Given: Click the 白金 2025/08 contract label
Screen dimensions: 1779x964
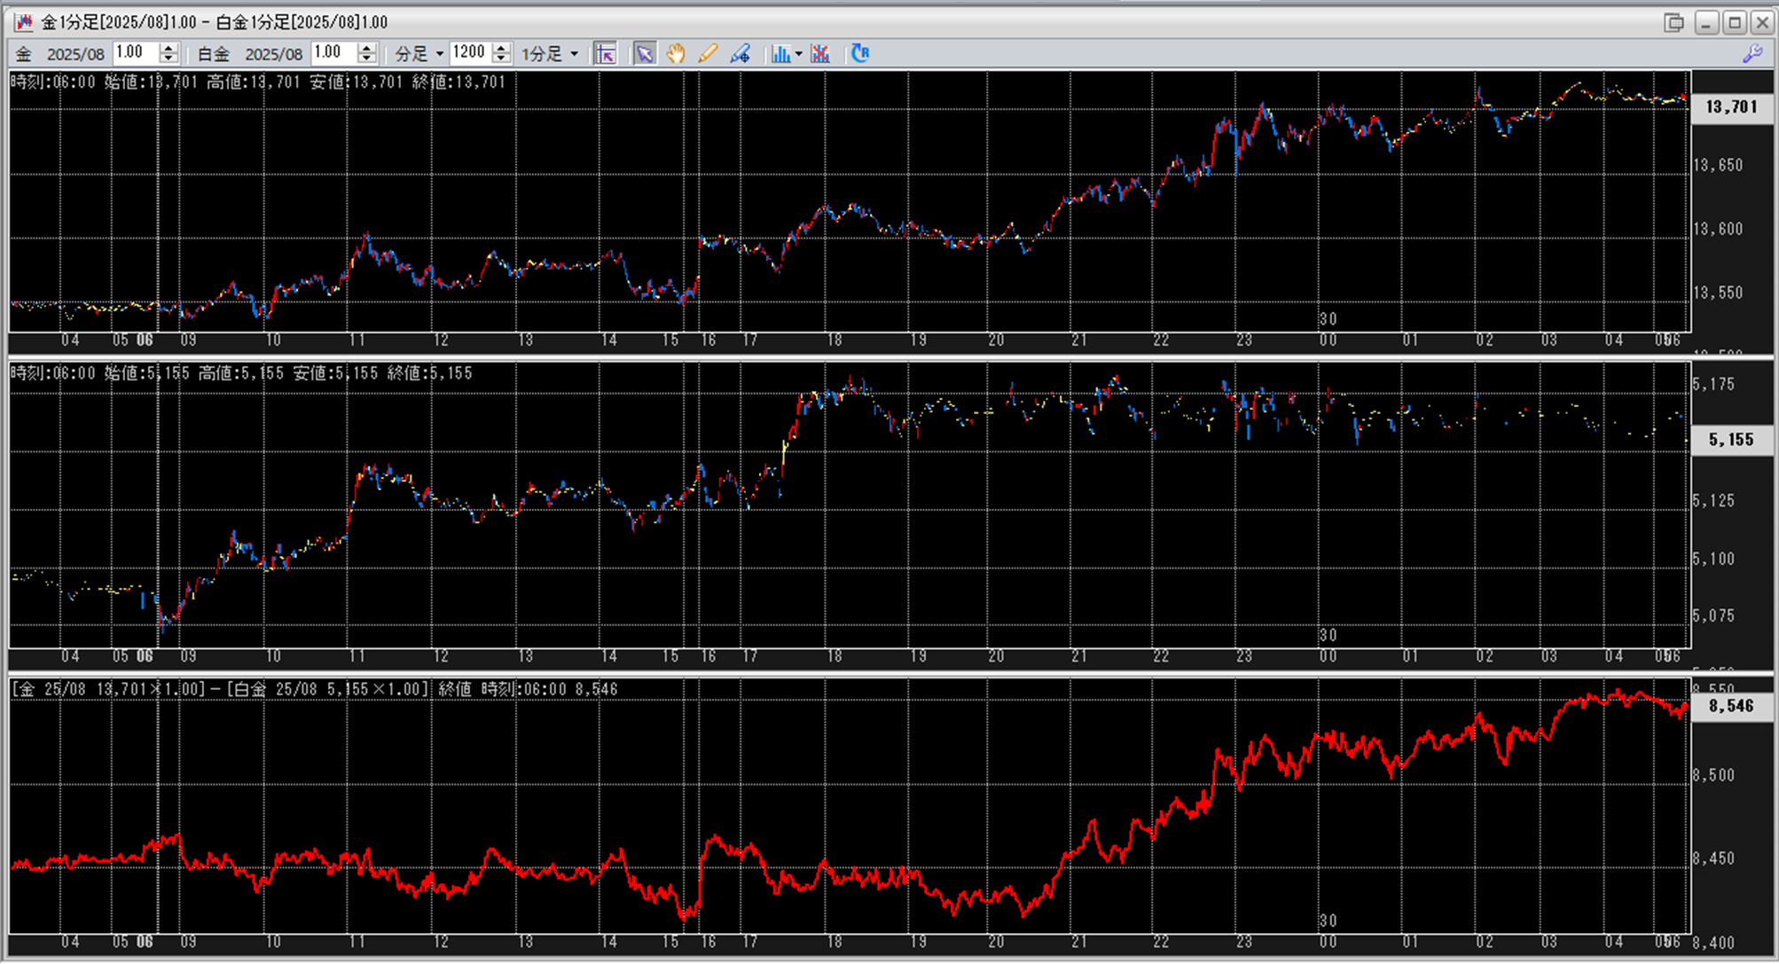Looking at the screenshot, I should pos(273,54).
